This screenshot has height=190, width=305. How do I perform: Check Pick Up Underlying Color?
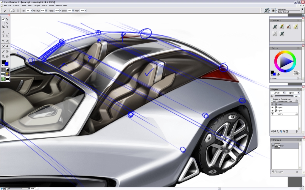[x=272, y=101]
